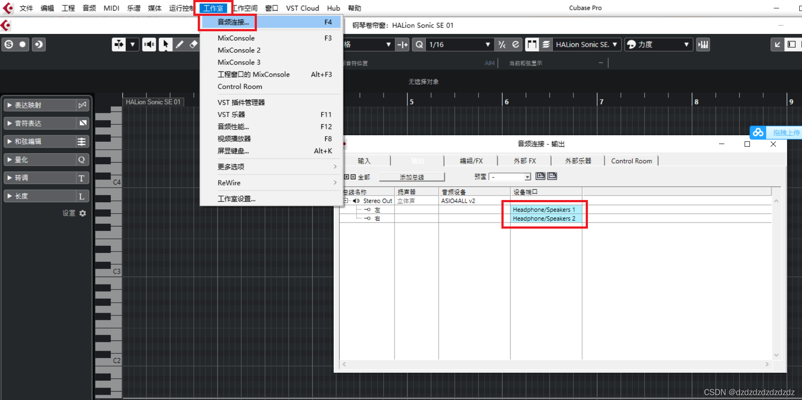Open the ReWire submenu

[x=271, y=183]
